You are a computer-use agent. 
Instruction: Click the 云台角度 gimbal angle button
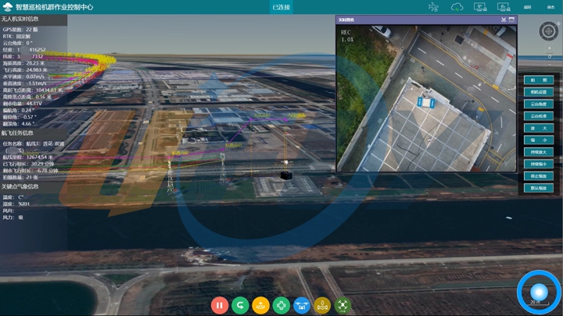[539, 104]
